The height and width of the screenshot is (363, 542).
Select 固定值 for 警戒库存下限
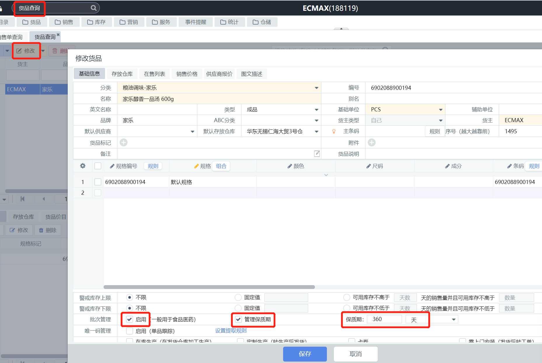(x=238, y=308)
